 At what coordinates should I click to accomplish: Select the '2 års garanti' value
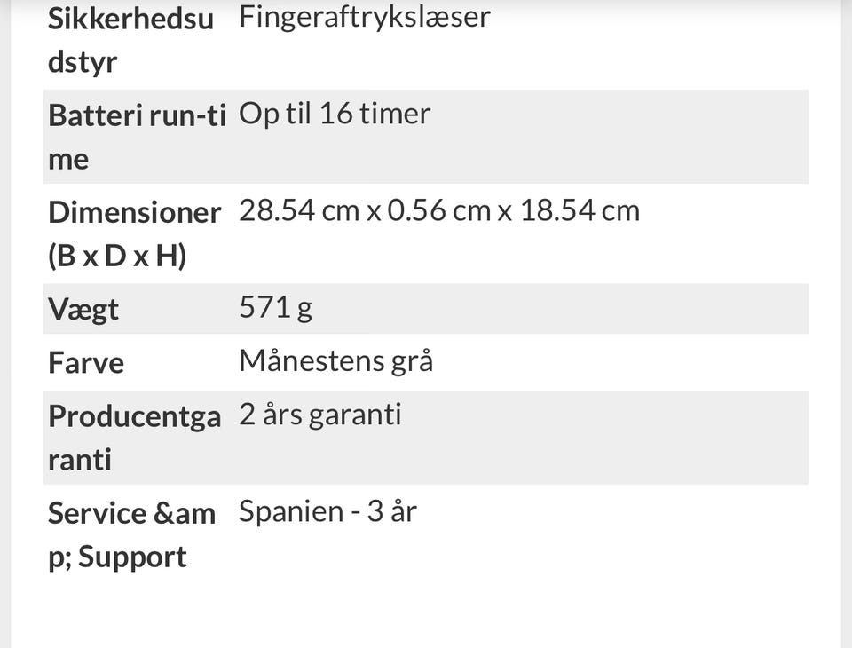(x=319, y=415)
